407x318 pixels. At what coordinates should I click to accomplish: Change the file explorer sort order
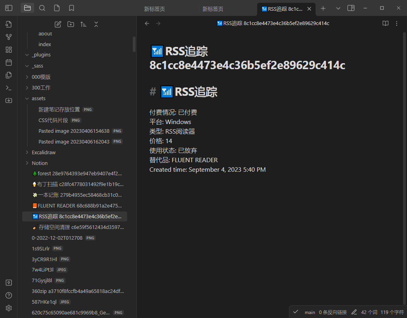[x=83, y=24]
